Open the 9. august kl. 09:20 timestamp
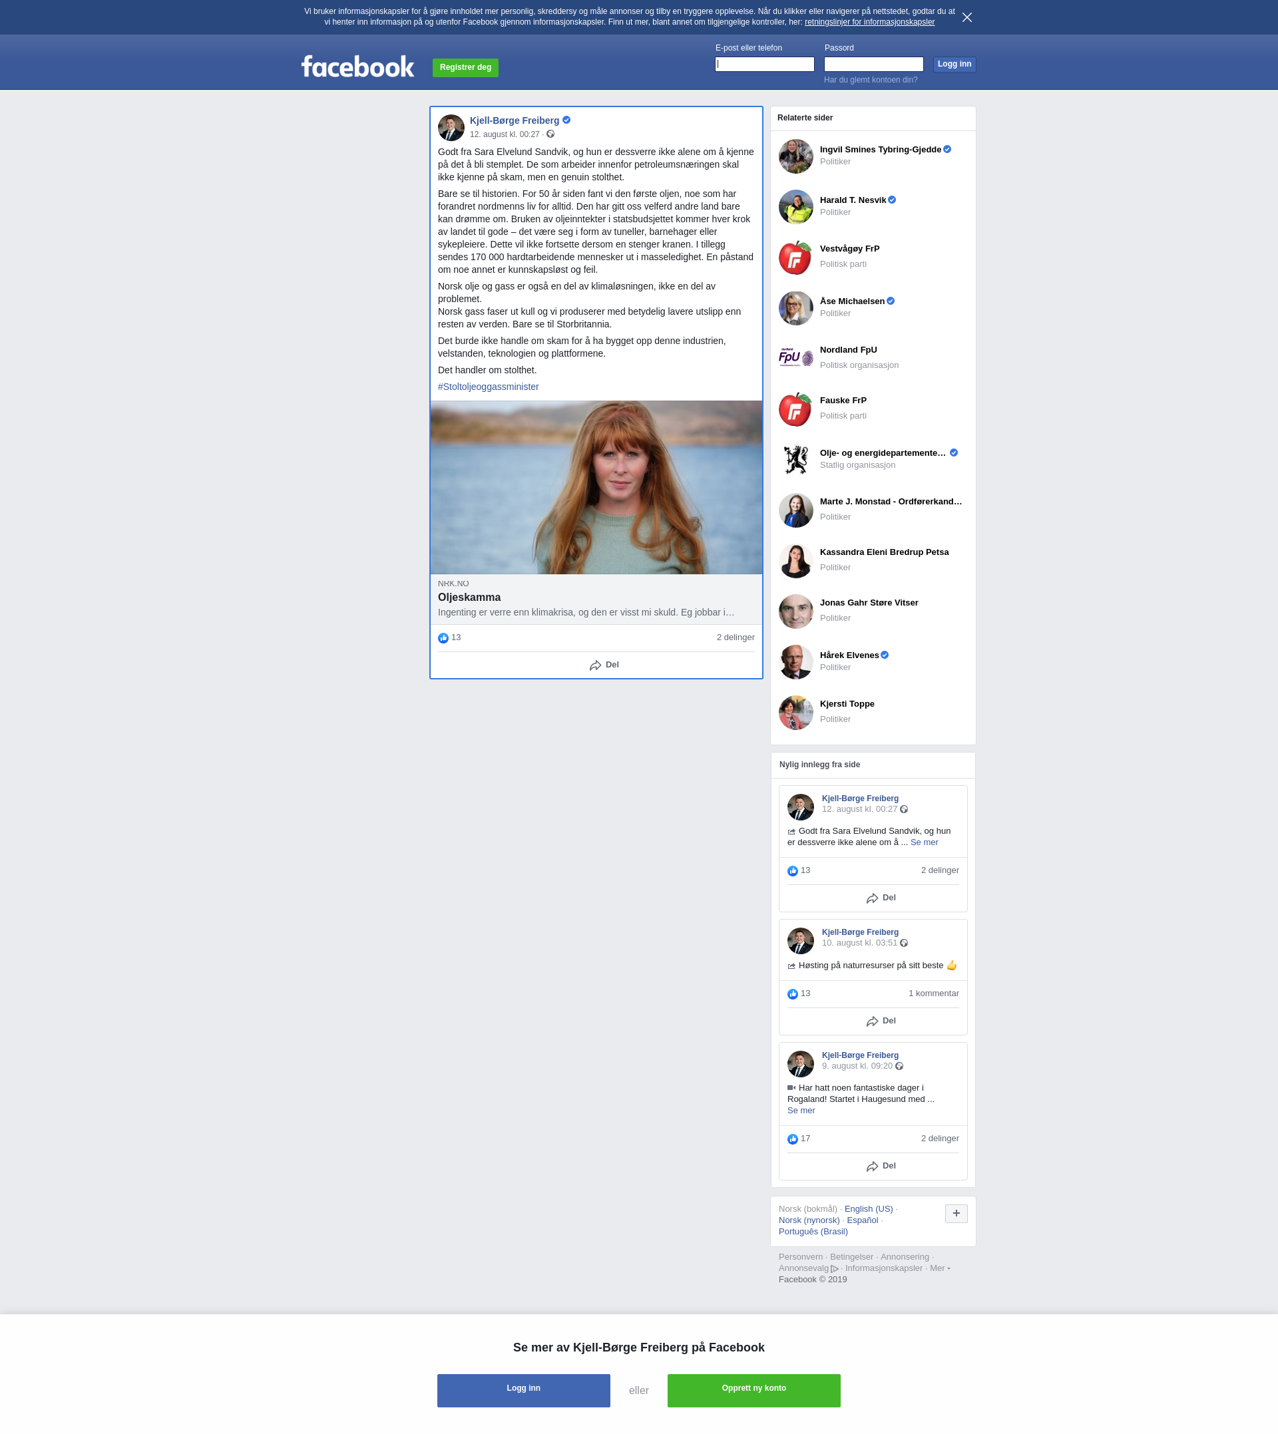Screen dimensions: 1278x1434 [x=857, y=1065]
